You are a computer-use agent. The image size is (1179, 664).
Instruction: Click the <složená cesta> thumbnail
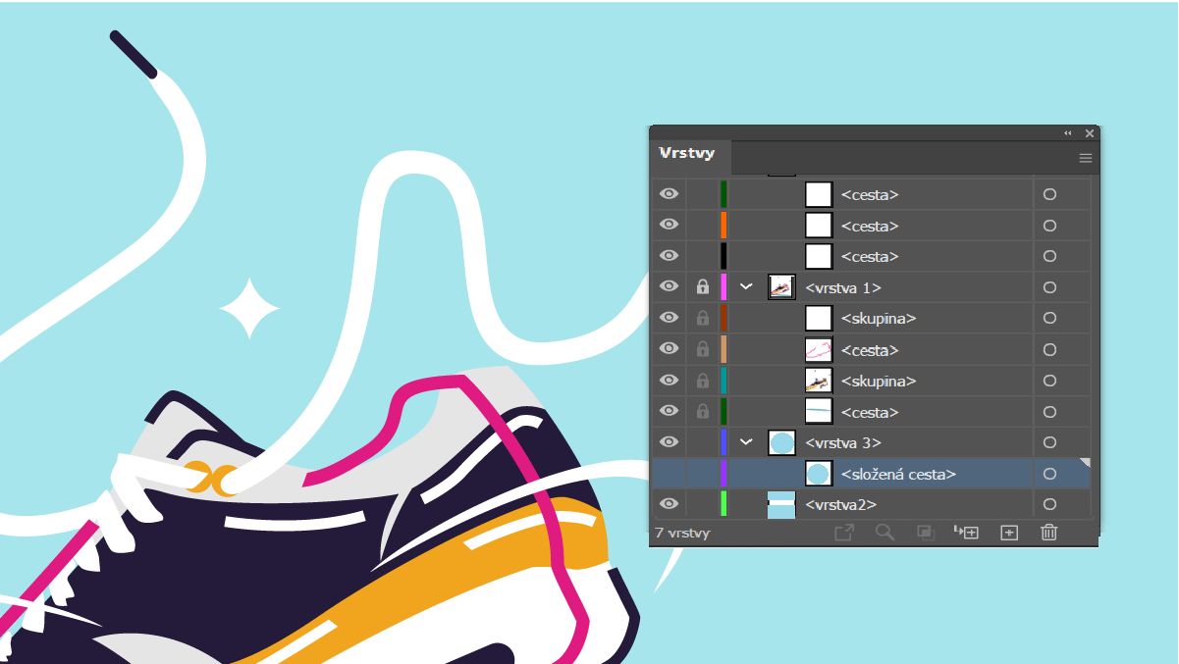(x=819, y=474)
